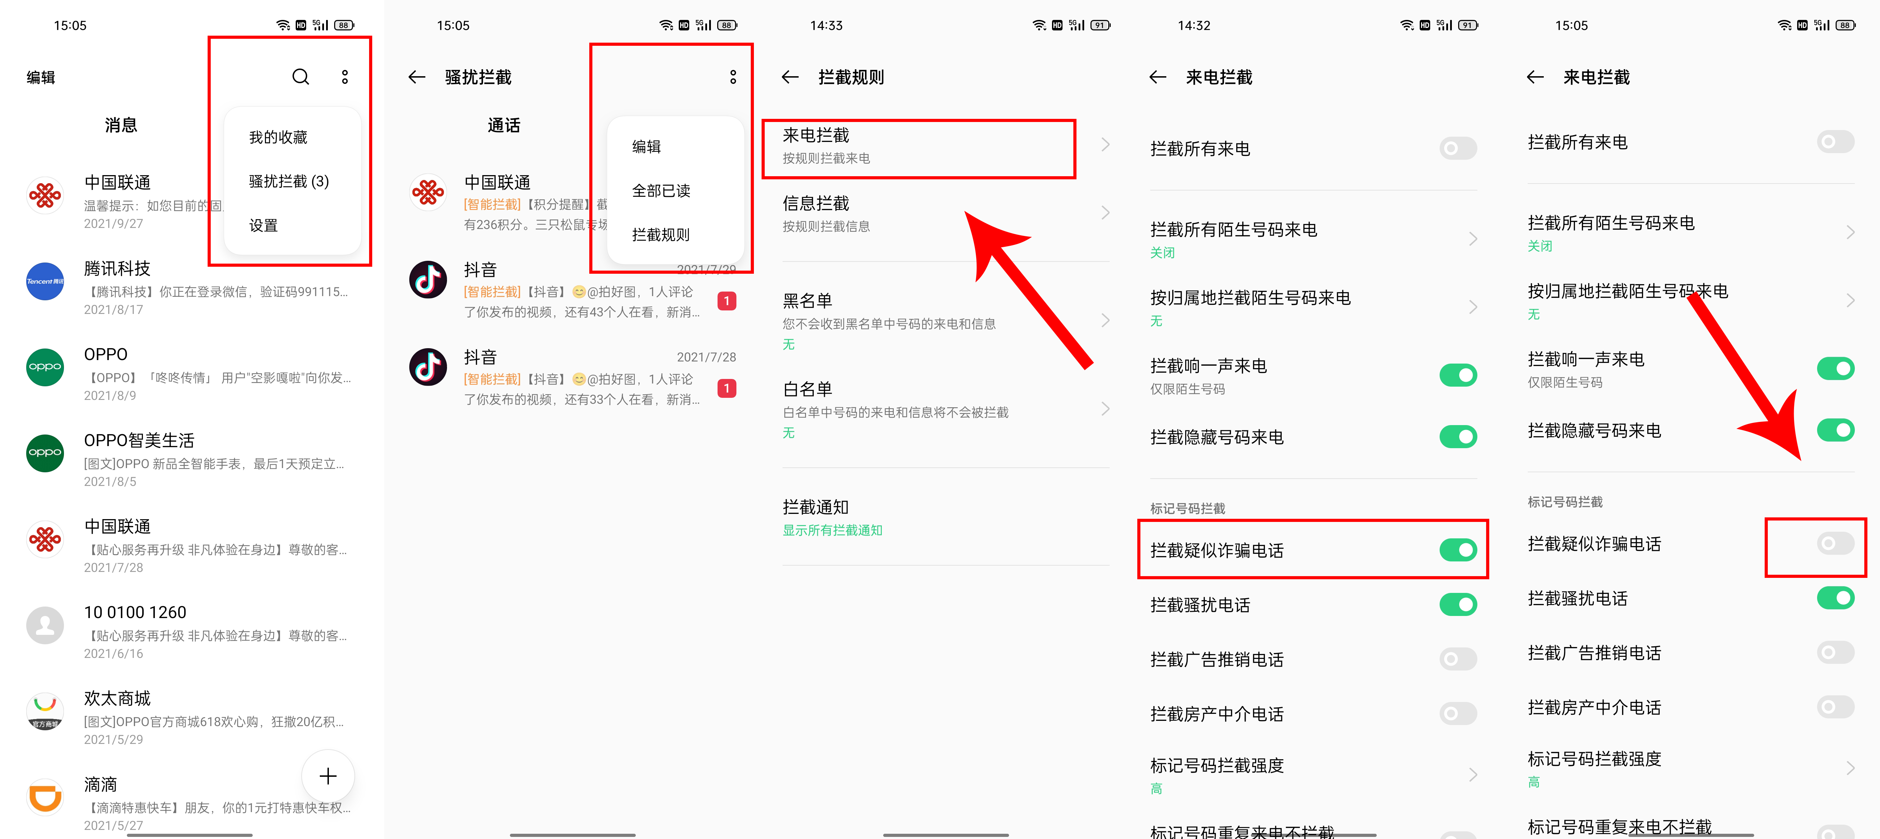This screenshot has height=839, width=1880.
Task: Select the 中国联通 conversation icon
Action: tap(44, 195)
